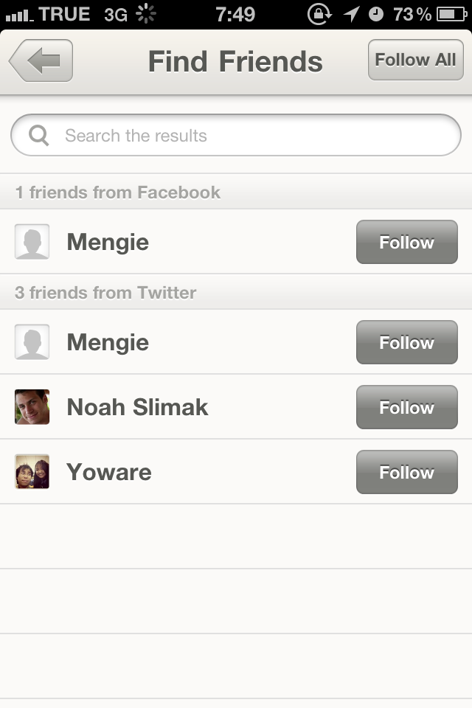Tap Noah Slimak's profile photo
Screen dimensions: 472x708
click(32, 407)
